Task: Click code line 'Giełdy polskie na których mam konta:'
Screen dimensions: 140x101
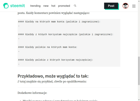Action: [47, 47]
